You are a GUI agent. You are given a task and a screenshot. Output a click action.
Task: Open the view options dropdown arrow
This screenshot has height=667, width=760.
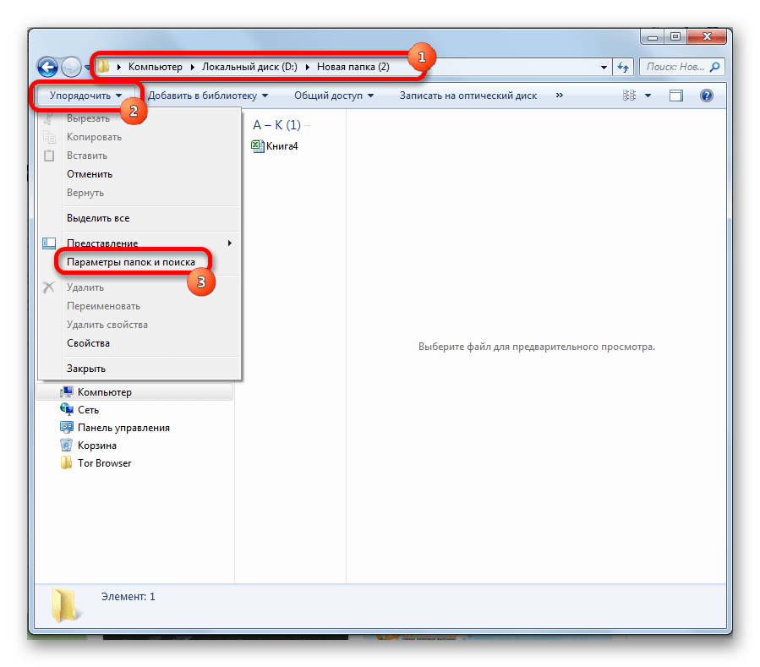click(648, 96)
